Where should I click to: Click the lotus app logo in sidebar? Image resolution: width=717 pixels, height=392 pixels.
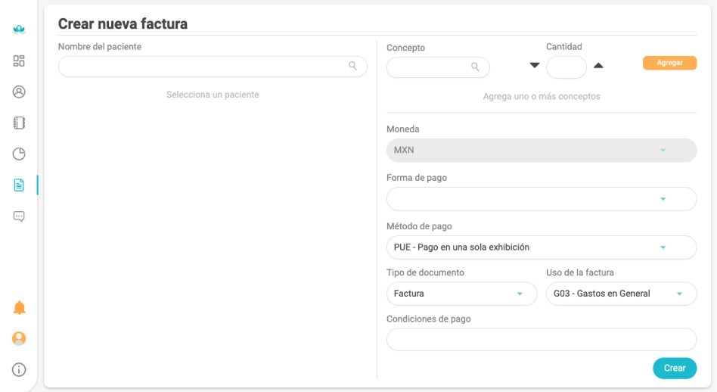click(x=19, y=30)
